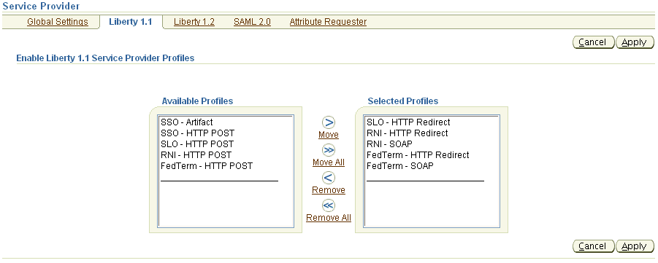Image resolution: width=658 pixels, height=263 pixels.
Task: Open the Attribute Requester tab
Action: pyautogui.click(x=328, y=22)
